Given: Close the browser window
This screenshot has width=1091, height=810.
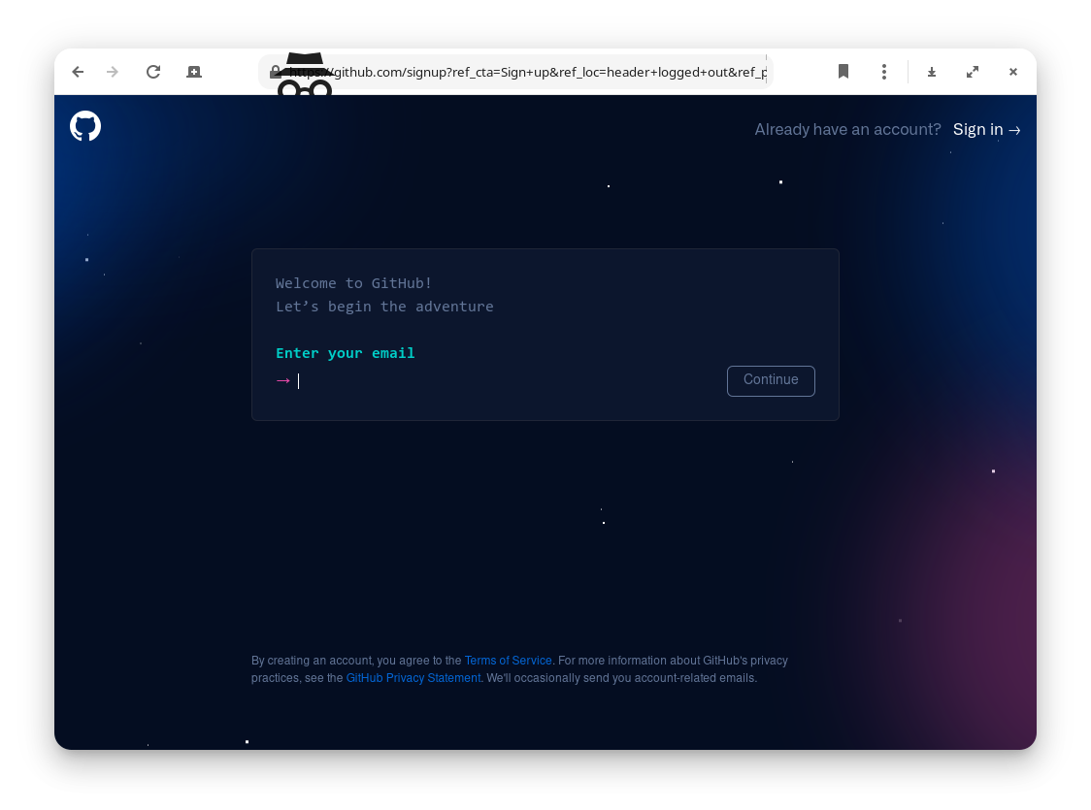Looking at the screenshot, I should [1013, 72].
